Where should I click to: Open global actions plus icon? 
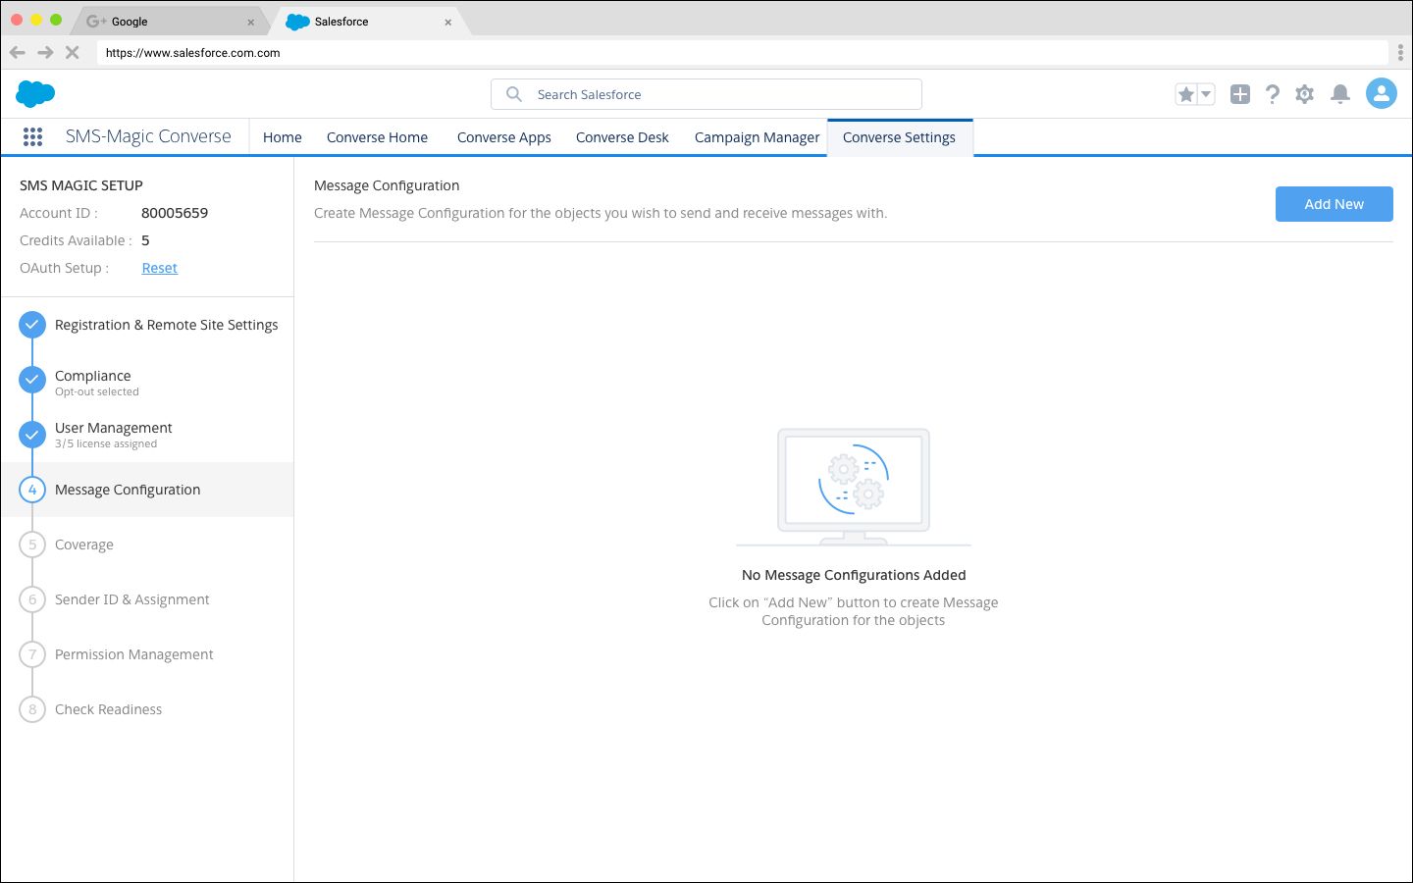click(x=1240, y=94)
